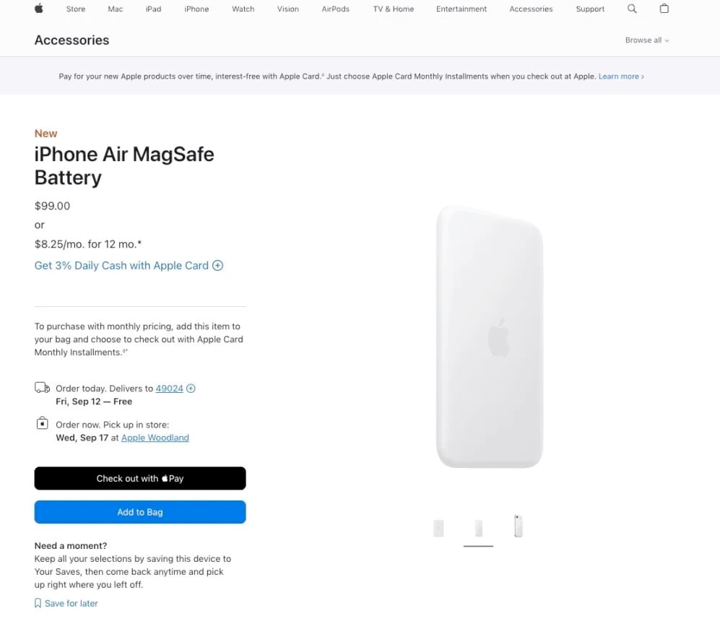This screenshot has width=720, height=624.
Task: Open the search icon
Action: 632,9
